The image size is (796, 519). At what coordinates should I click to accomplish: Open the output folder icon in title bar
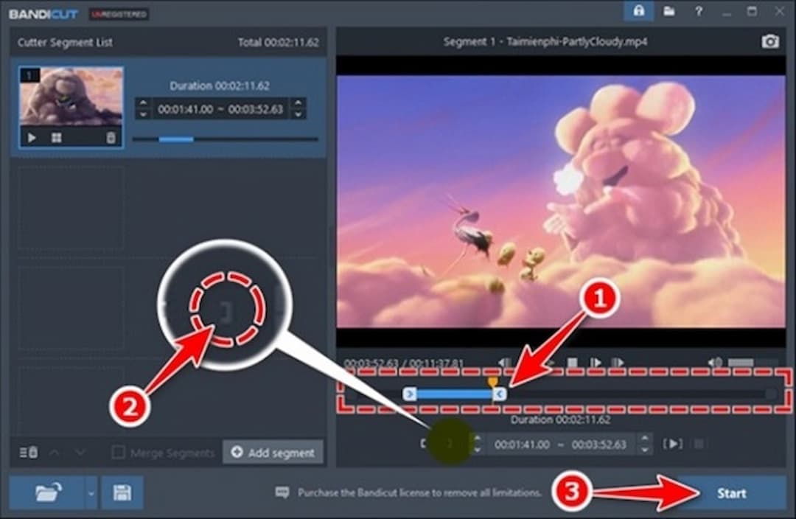(x=669, y=11)
